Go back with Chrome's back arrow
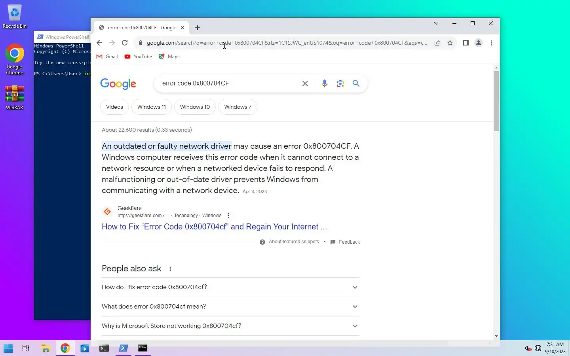 click(99, 43)
